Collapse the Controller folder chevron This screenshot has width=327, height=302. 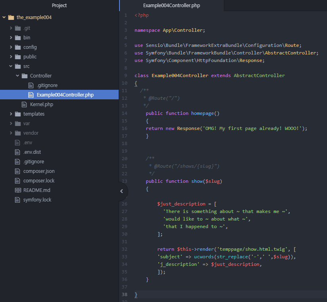coord(17,76)
